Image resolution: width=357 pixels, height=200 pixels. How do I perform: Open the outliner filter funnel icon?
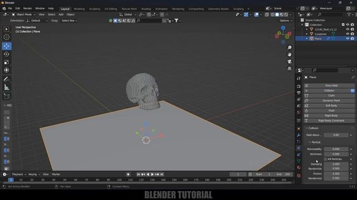click(x=349, y=14)
